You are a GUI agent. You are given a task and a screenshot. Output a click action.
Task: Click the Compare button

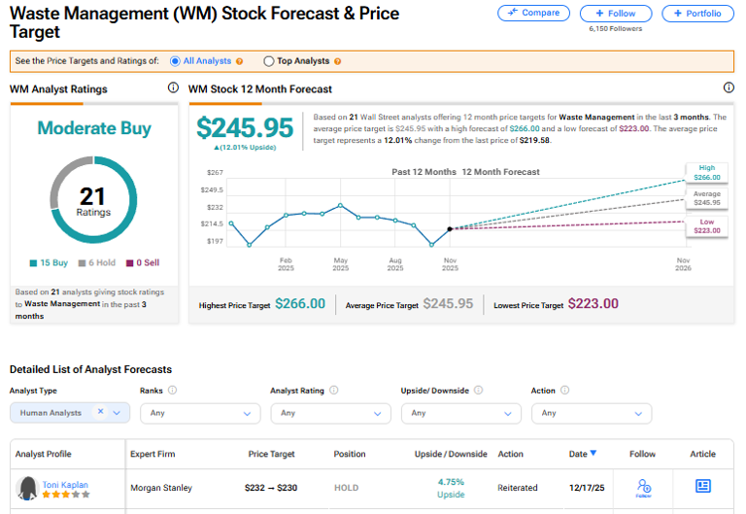(x=534, y=14)
